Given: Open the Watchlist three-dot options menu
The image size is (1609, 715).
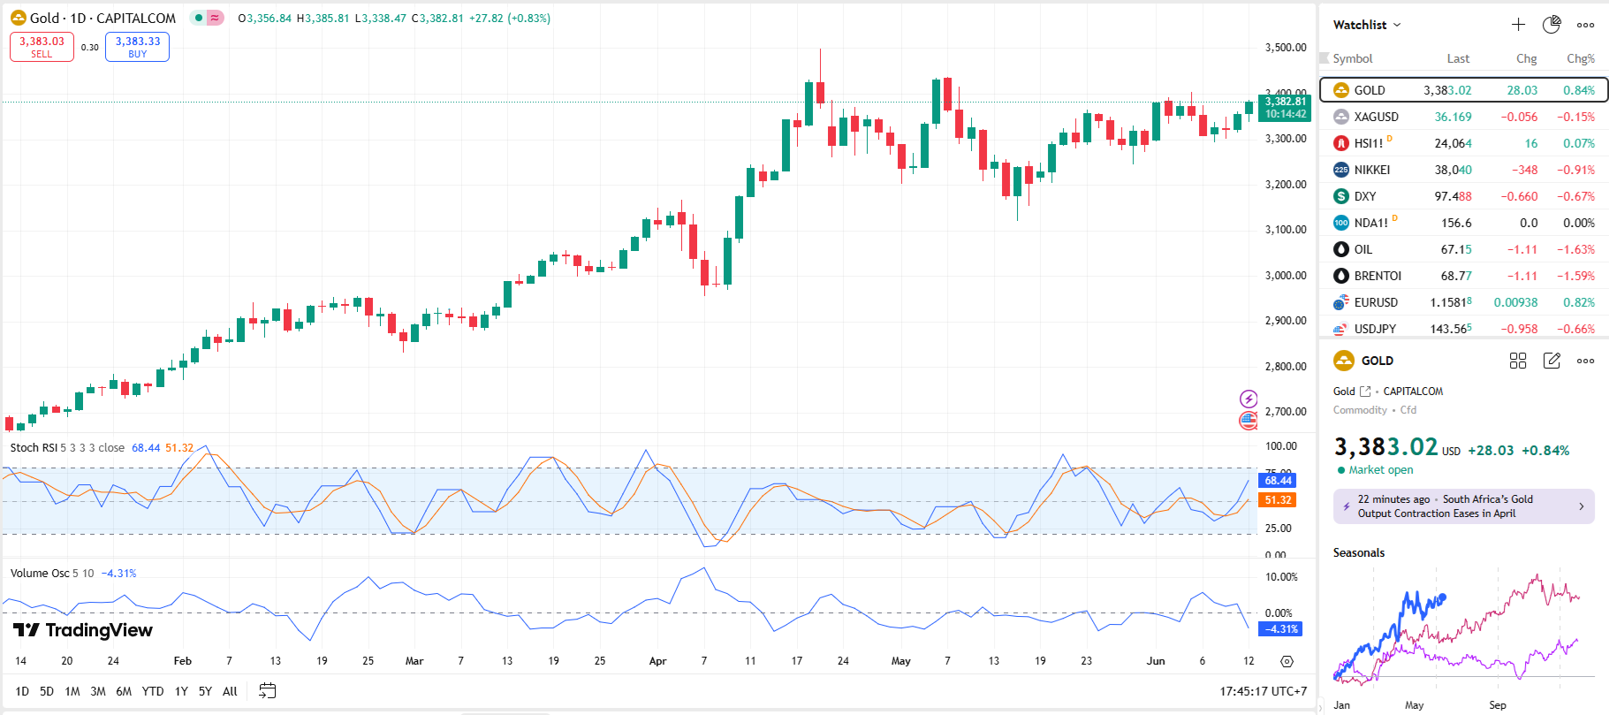Looking at the screenshot, I should tap(1586, 25).
